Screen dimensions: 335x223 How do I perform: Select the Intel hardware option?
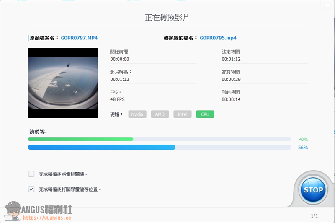pos(183,114)
